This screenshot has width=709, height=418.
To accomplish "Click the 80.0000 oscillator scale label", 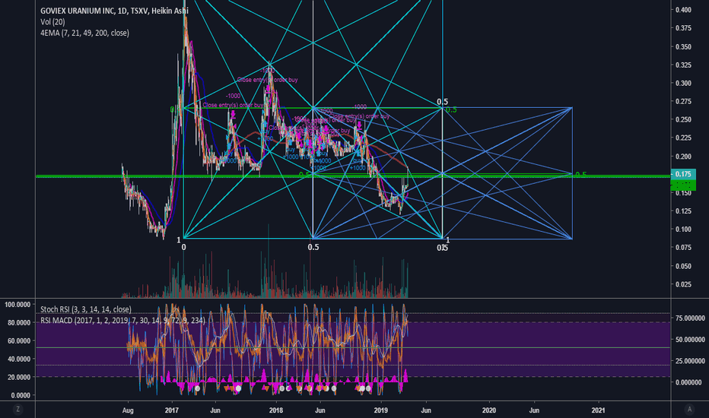I will point(19,323).
